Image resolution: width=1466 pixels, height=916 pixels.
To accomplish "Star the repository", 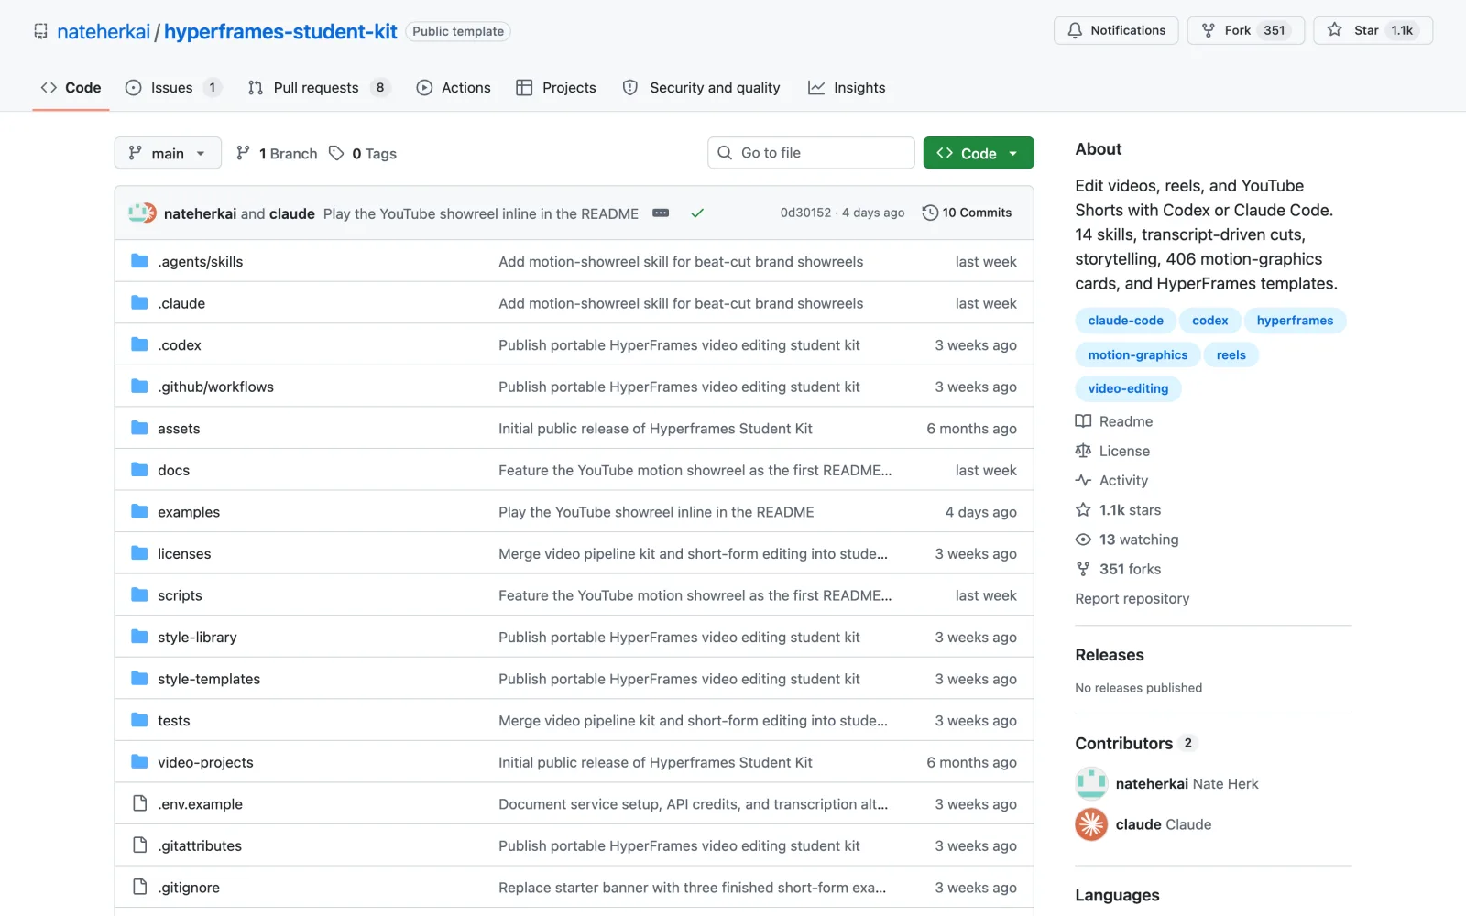I will tap(1373, 30).
